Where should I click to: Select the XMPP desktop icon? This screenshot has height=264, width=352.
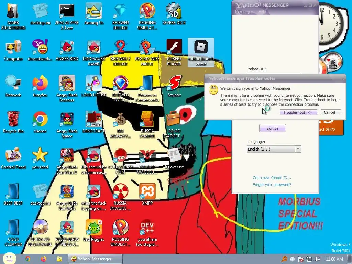tap(147, 195)
